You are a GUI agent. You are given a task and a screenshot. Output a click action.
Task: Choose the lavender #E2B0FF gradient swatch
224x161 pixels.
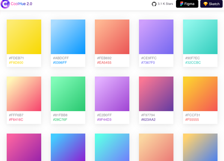click(x=112, y=94)
